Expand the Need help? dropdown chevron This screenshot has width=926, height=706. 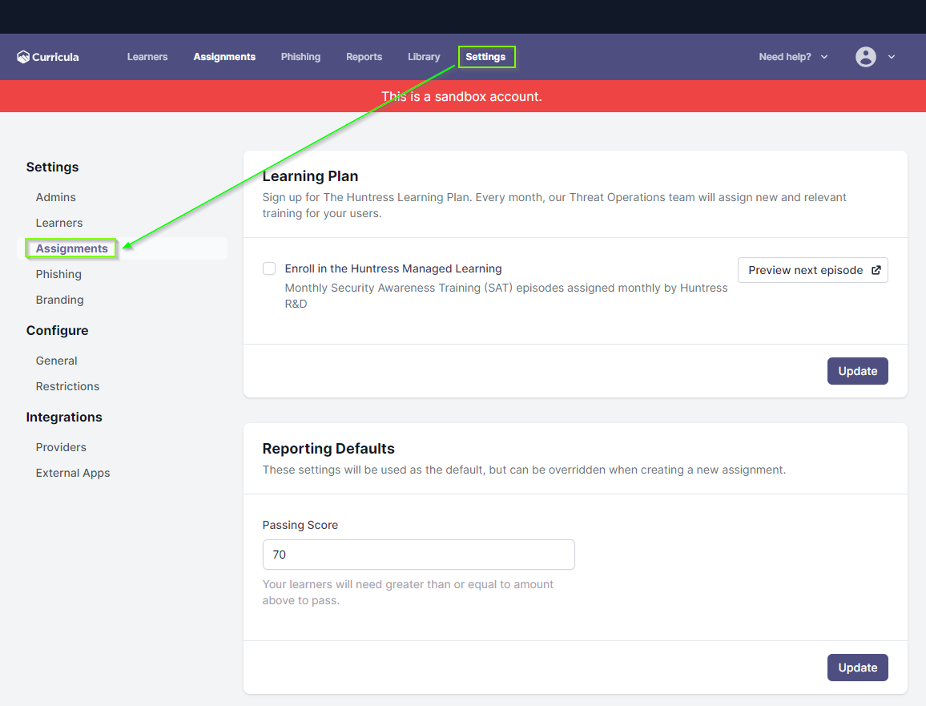pyautogui.click(x=824, y=57)
